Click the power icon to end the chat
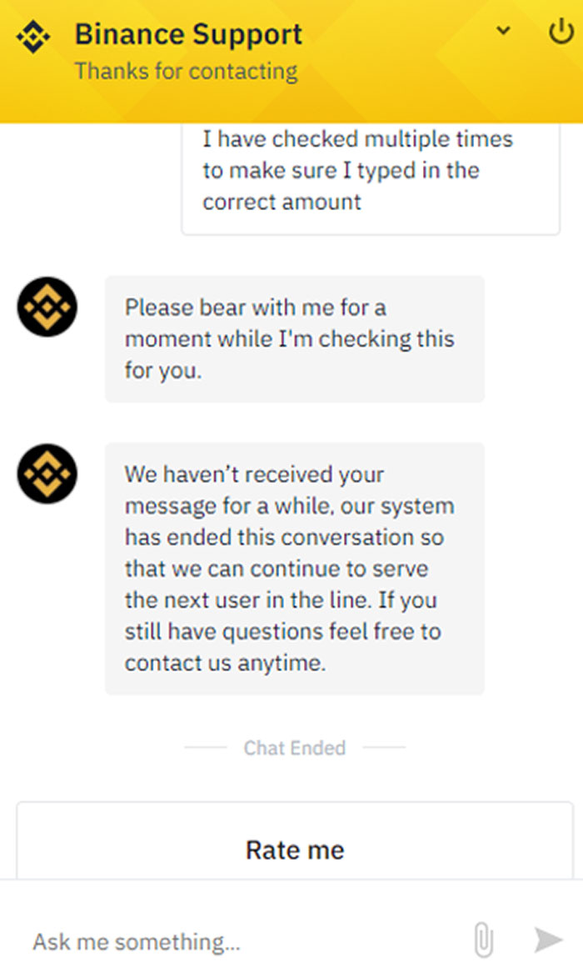The image size is (583, 972). coord(562,30)
